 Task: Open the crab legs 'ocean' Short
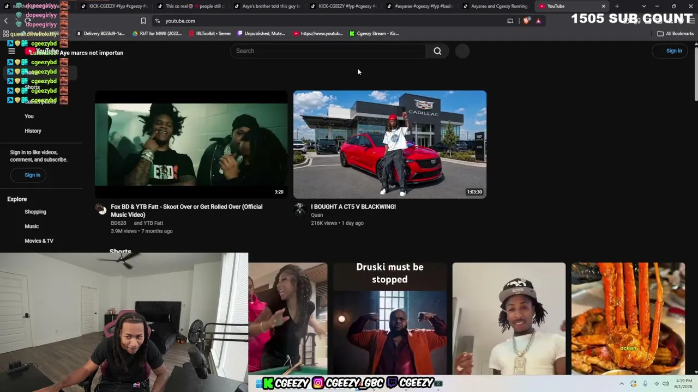click(628, 318)
